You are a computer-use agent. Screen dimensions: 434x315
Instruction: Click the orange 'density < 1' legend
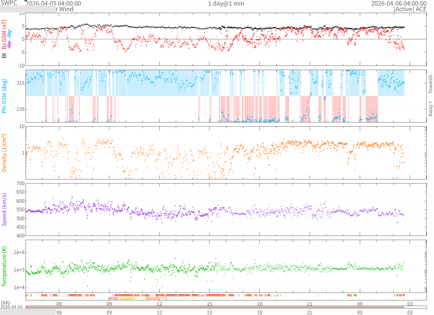(156, 299)
